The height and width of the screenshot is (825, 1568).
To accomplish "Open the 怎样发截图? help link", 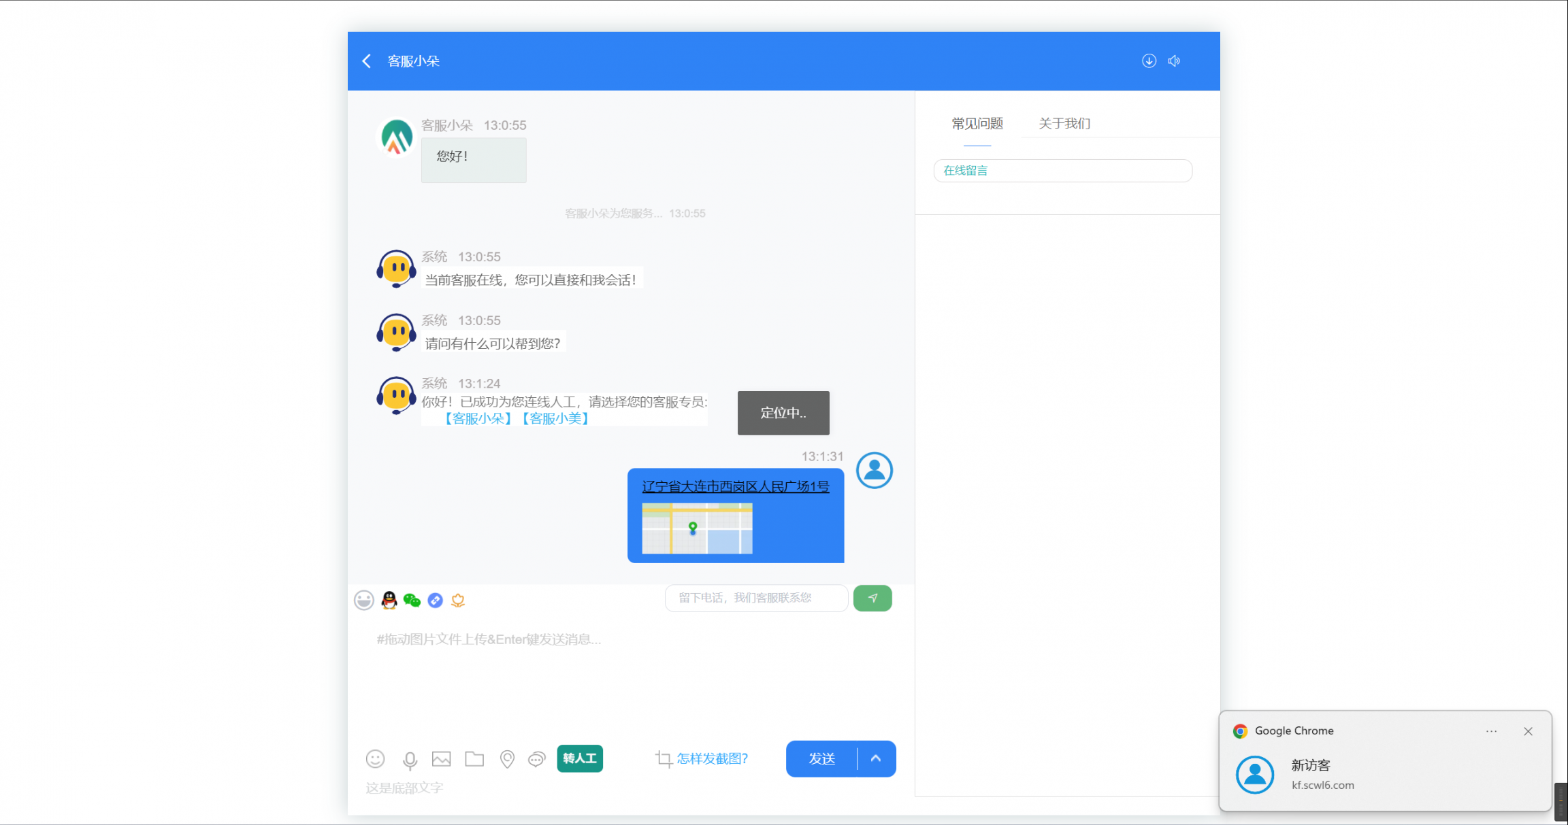I will pyautogui.click(x=712, y=758).
